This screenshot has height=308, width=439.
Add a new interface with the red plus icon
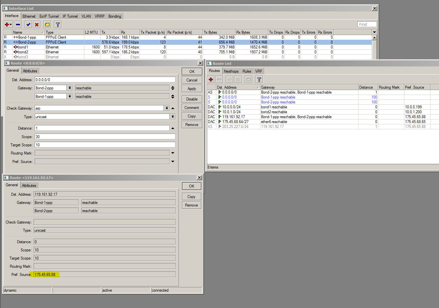(7, 24)
